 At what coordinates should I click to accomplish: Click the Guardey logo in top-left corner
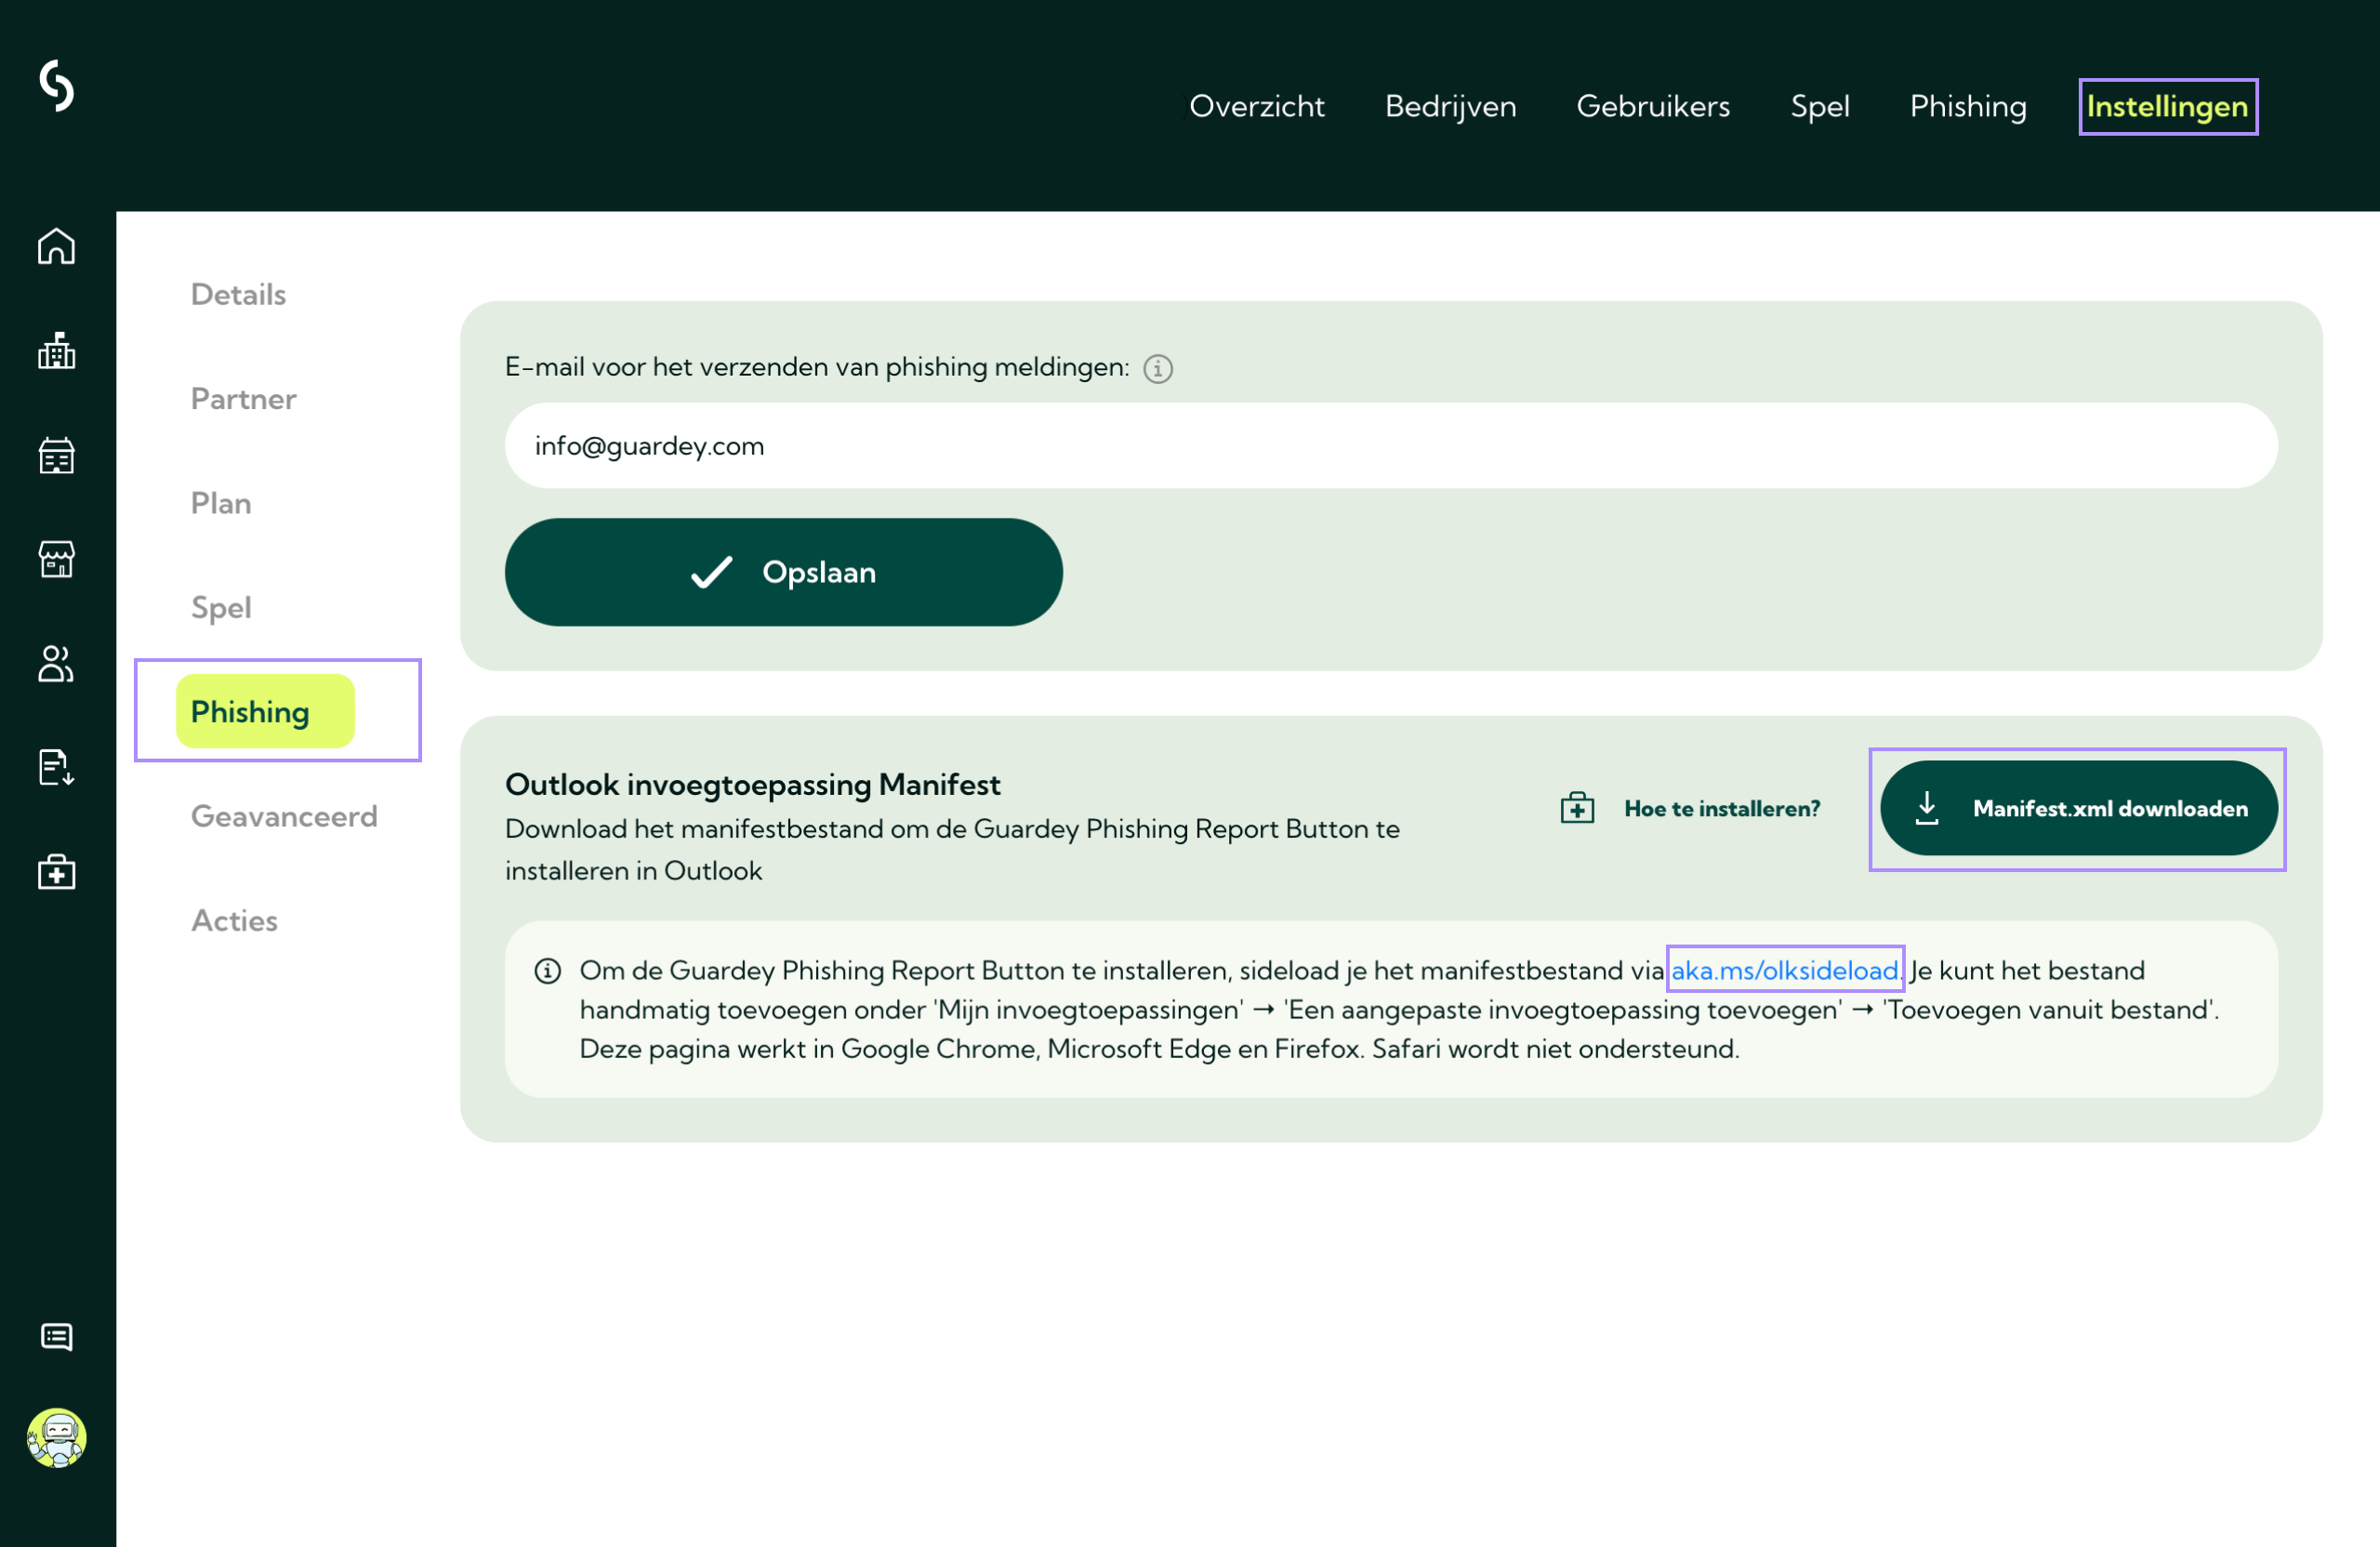[57, 85]
